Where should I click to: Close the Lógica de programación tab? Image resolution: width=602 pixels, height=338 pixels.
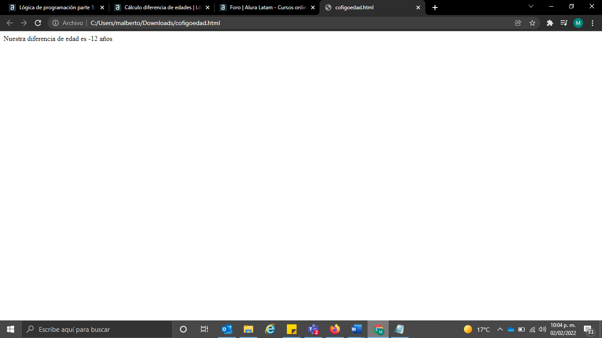[x=102, y=7]
